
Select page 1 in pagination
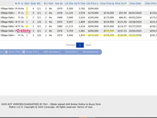pos(80,45)
